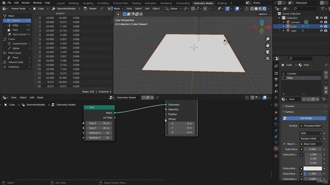Viewport: 330px width, 185px height.
Task: Click the blue Z axis gizmo ball
Action: pyautogui.click(x=261, y=22)
